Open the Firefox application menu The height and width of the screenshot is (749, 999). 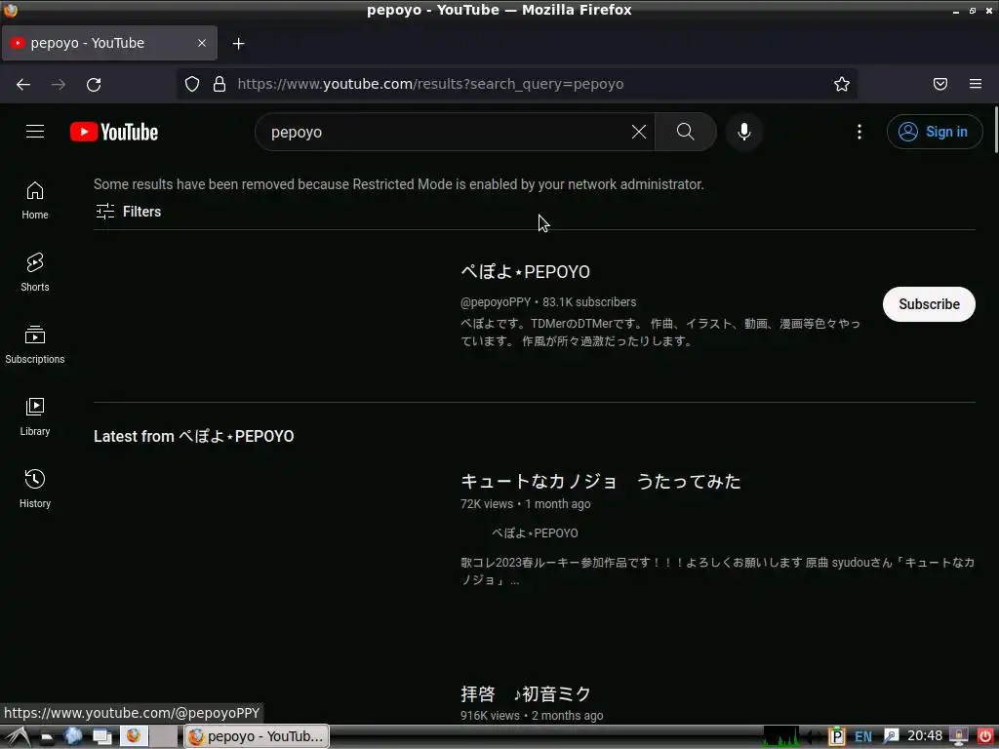click(976, 84)
